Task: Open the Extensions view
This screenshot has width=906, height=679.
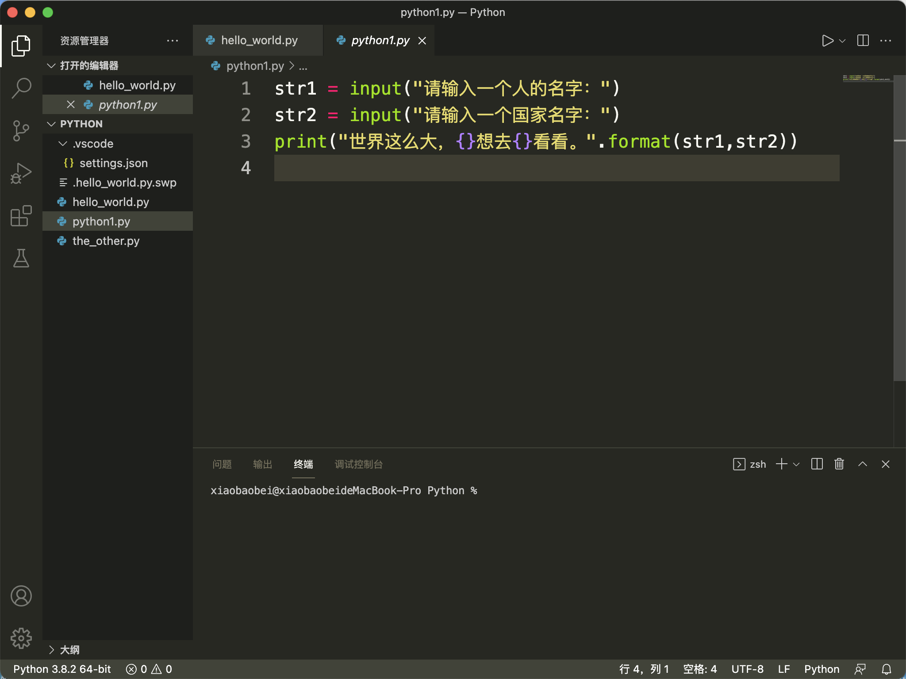Action: 21,216
